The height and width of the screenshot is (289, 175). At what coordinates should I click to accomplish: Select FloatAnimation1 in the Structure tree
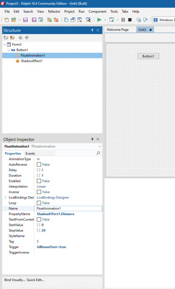[x=33, y=55]
